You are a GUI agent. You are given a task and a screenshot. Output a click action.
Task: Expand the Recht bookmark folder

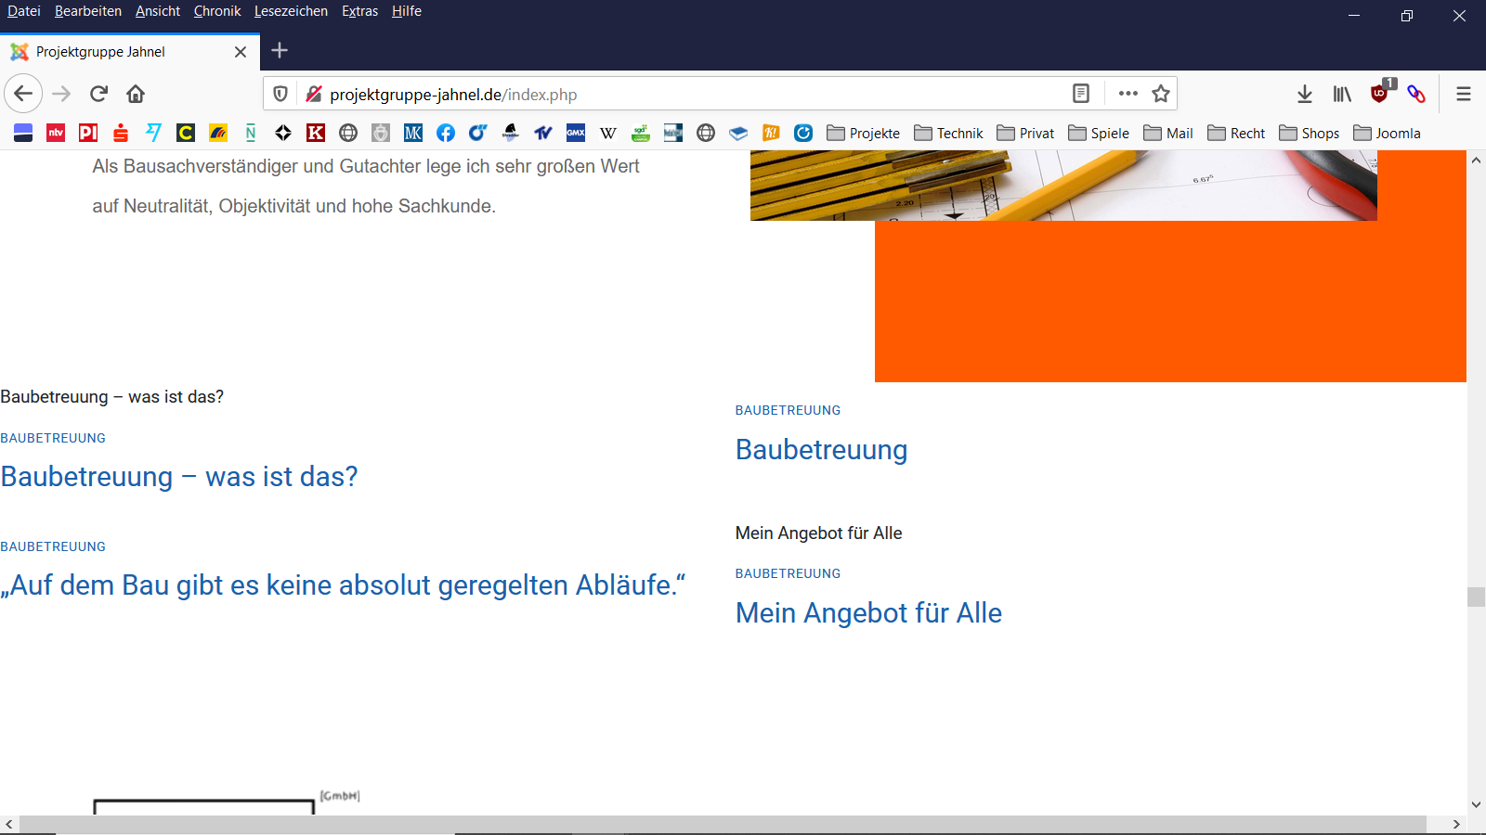pos(1236,133)
